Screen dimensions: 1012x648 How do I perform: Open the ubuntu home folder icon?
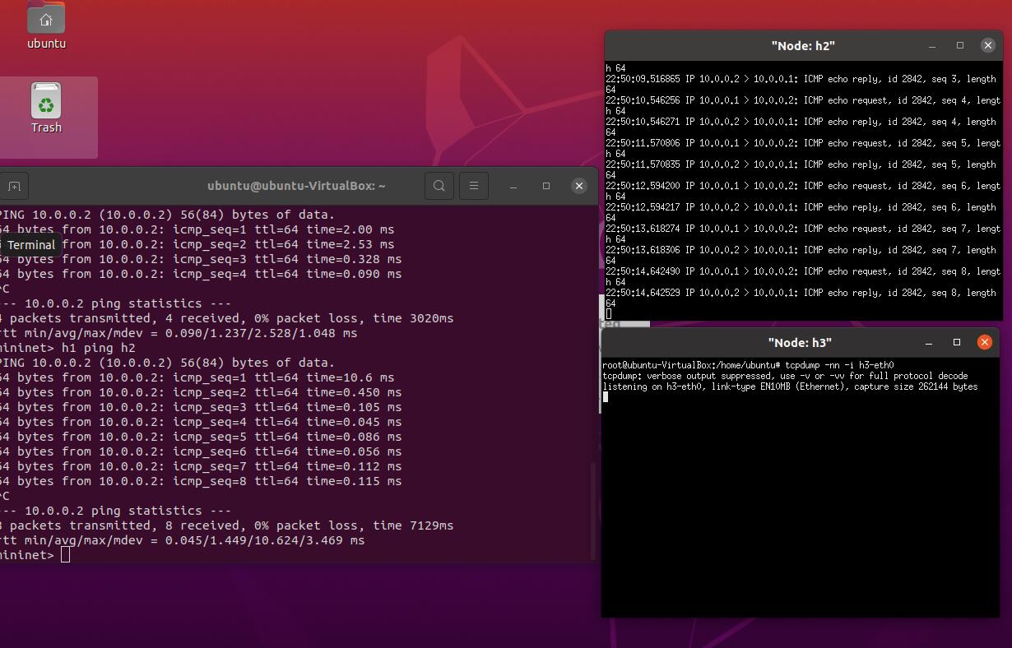point(46,25)
